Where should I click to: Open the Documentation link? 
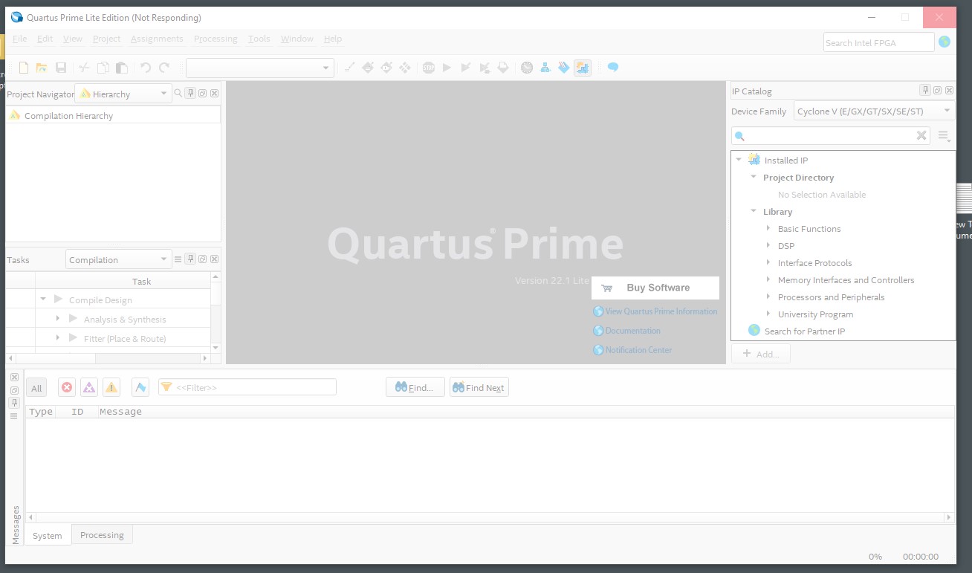631,330
